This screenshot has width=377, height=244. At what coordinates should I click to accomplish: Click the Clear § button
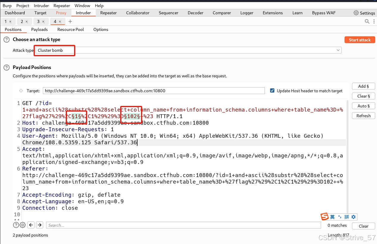(363, 96)
